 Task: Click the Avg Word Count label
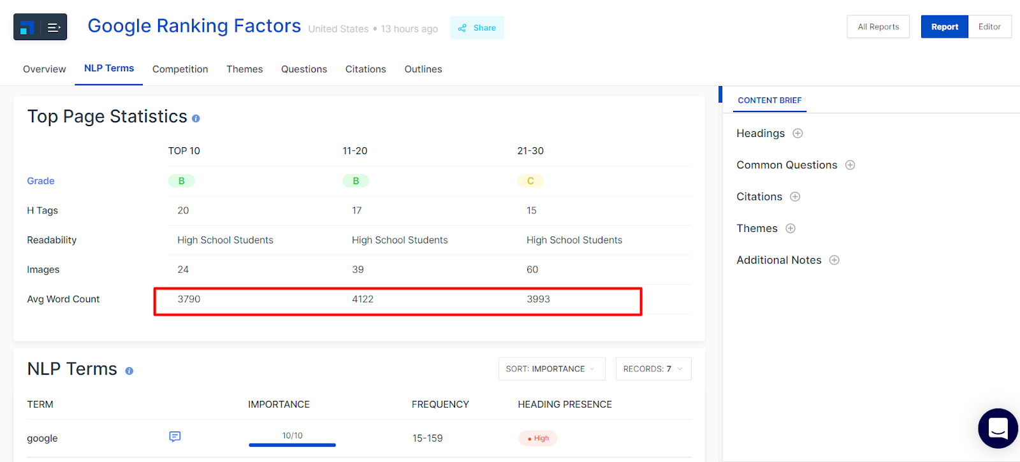(x=63, y=300)
